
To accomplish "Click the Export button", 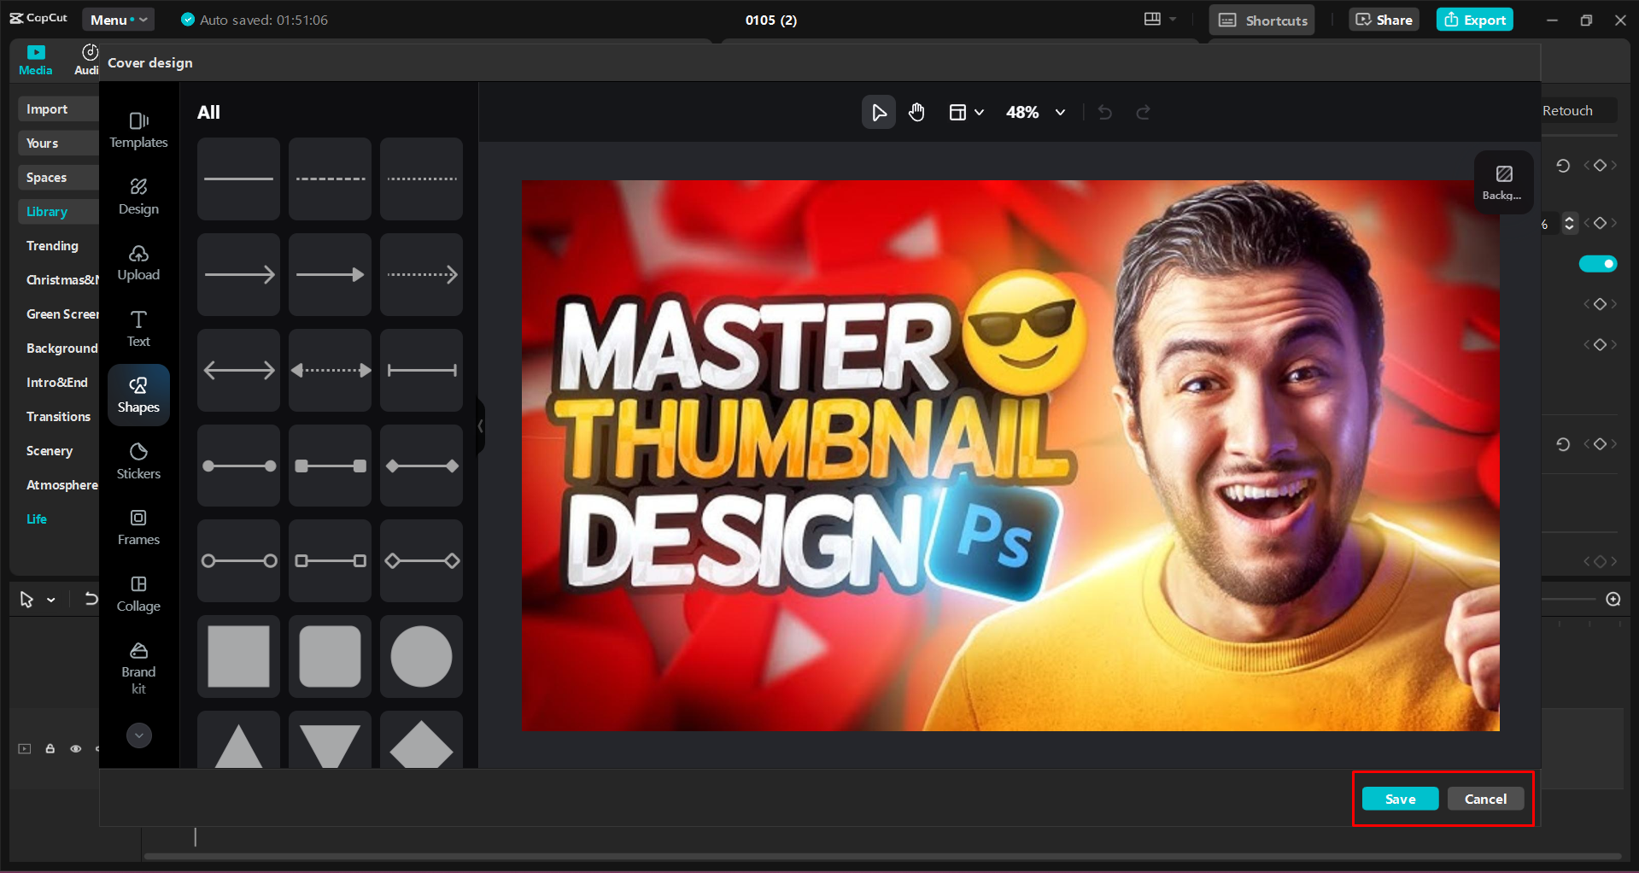I will click(x=1474, y=19).
